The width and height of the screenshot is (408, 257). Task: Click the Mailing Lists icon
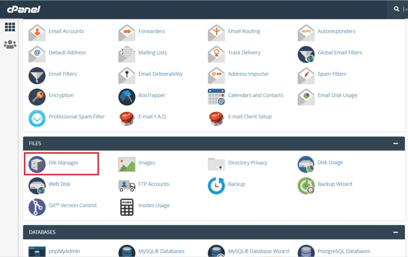[127, 54]
